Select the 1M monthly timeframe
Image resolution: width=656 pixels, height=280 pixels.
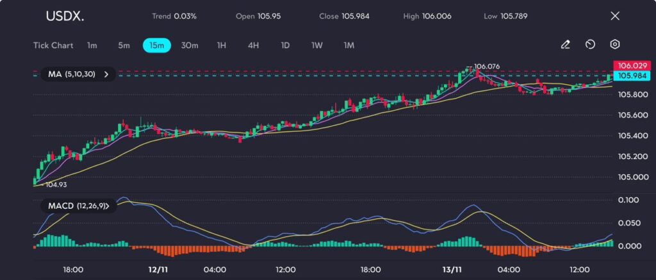point(349,45)
